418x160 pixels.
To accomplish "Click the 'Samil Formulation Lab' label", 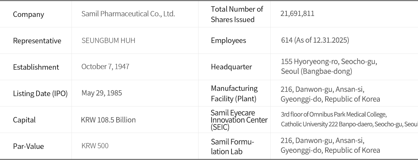I will (x=232, y=147).
